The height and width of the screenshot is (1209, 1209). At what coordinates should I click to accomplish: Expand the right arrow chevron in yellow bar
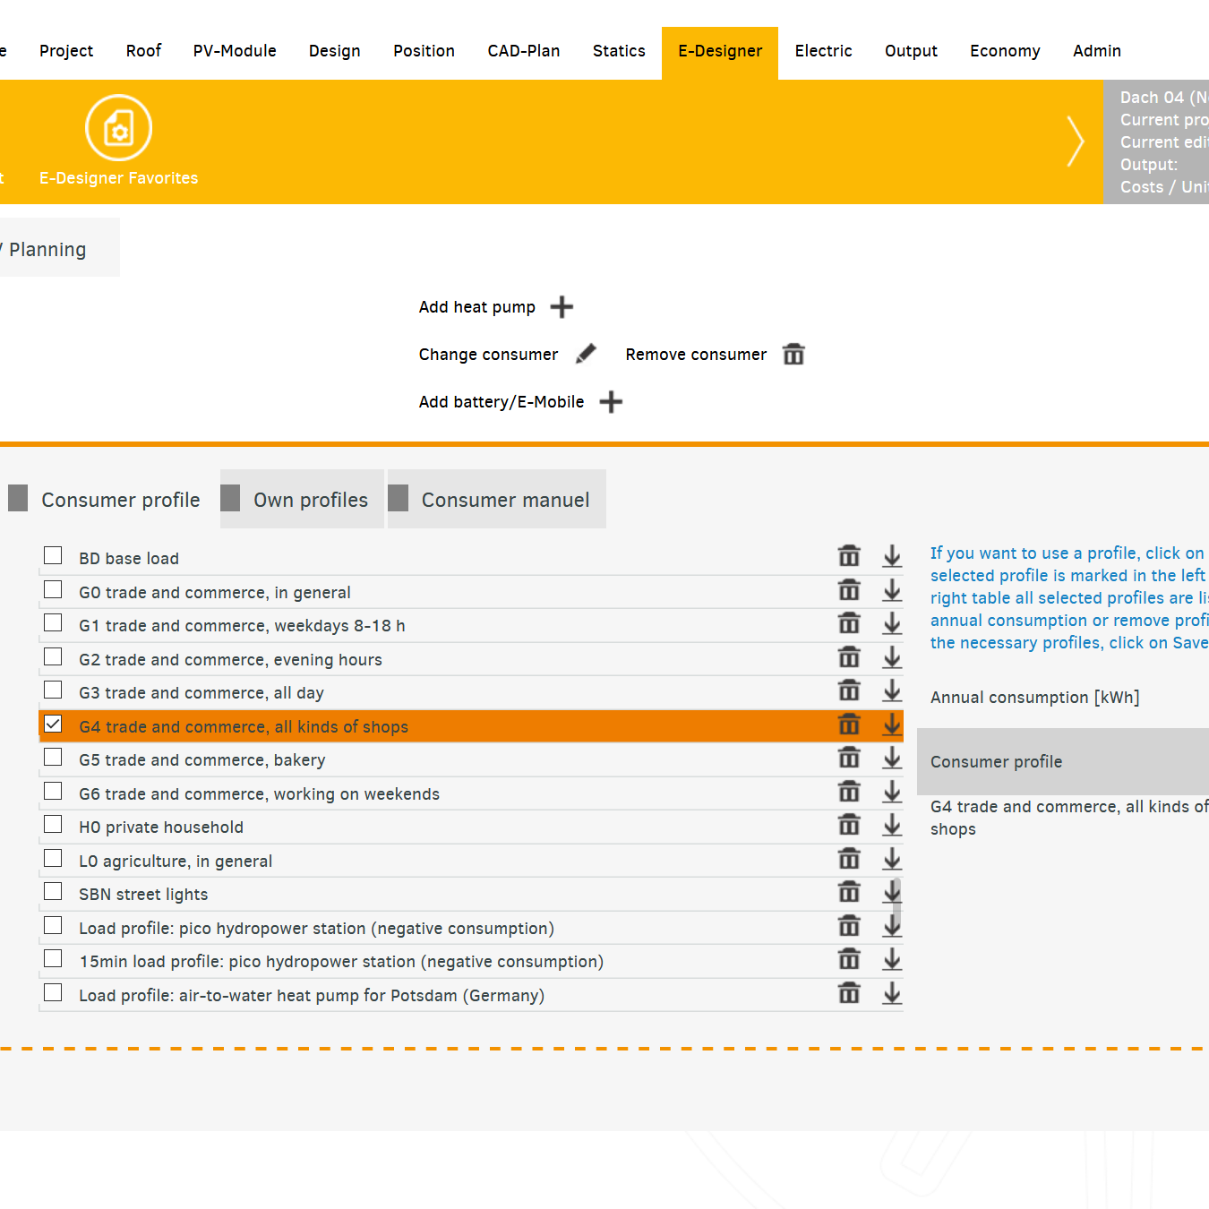pos(1076,141)
